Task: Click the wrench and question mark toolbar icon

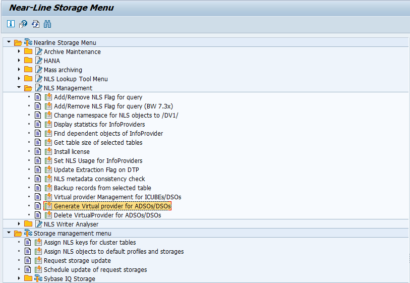Action: [23, 24]
